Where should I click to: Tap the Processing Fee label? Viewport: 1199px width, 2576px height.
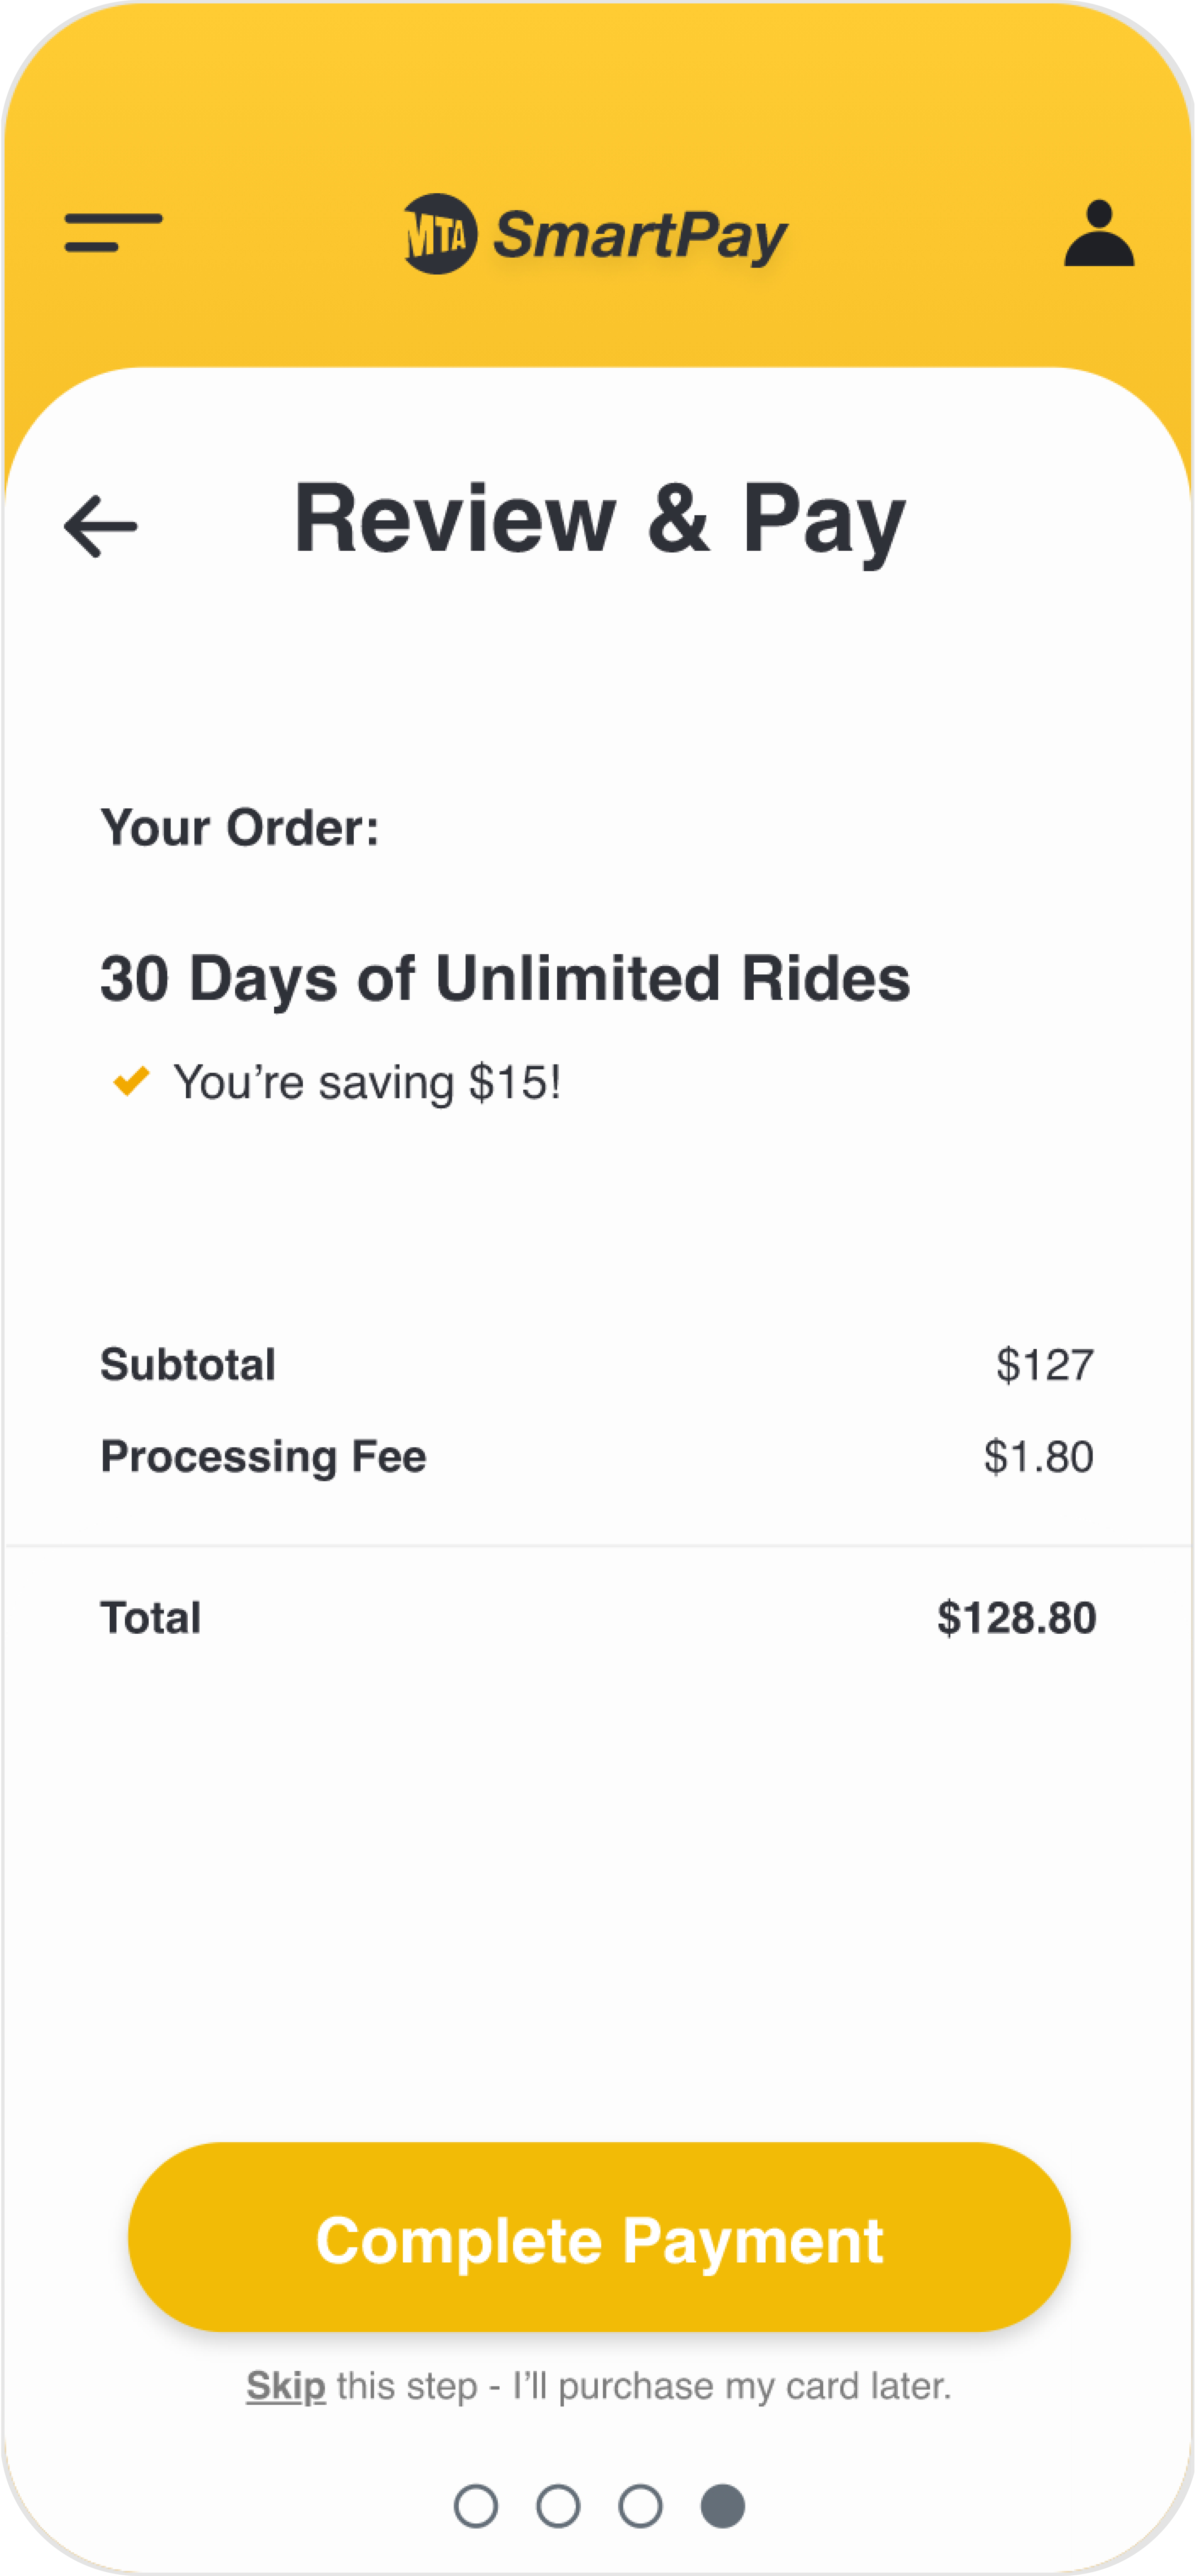pyautogui.click(x=263, y=1457)
